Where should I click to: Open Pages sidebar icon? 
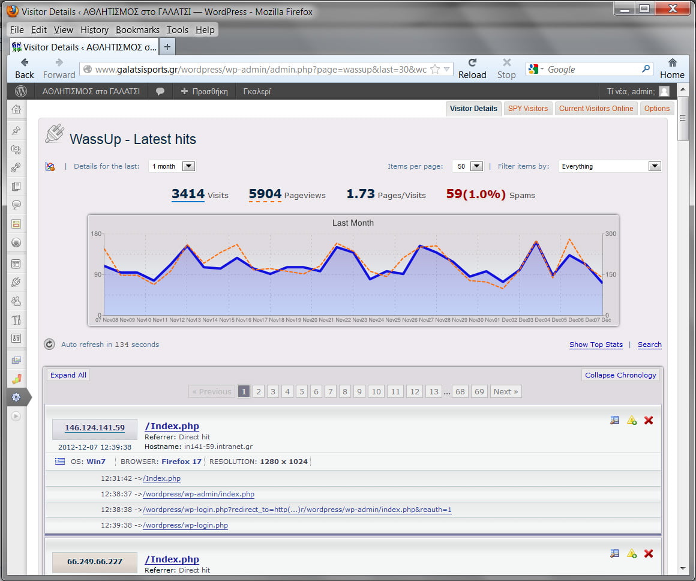(x=16, y=186)
